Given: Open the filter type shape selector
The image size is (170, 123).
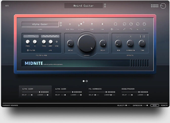Looking at the screenshot, I should 31,36.
